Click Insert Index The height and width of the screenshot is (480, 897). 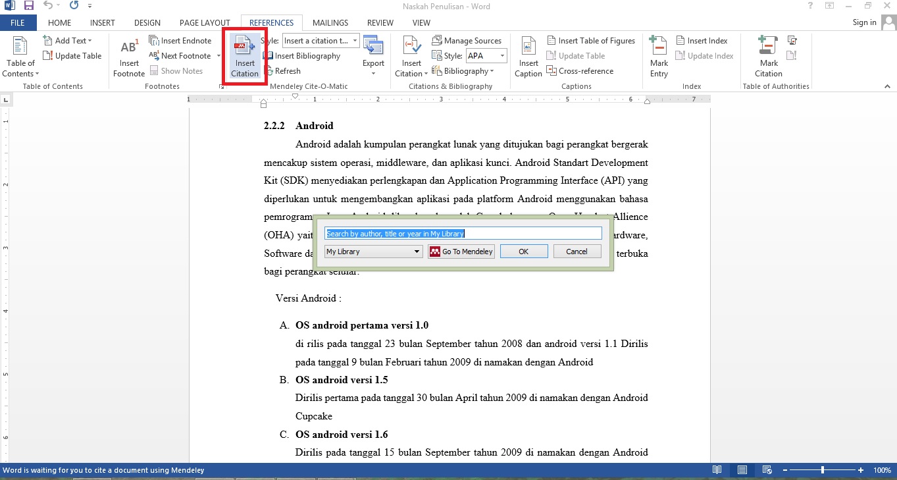702,41
